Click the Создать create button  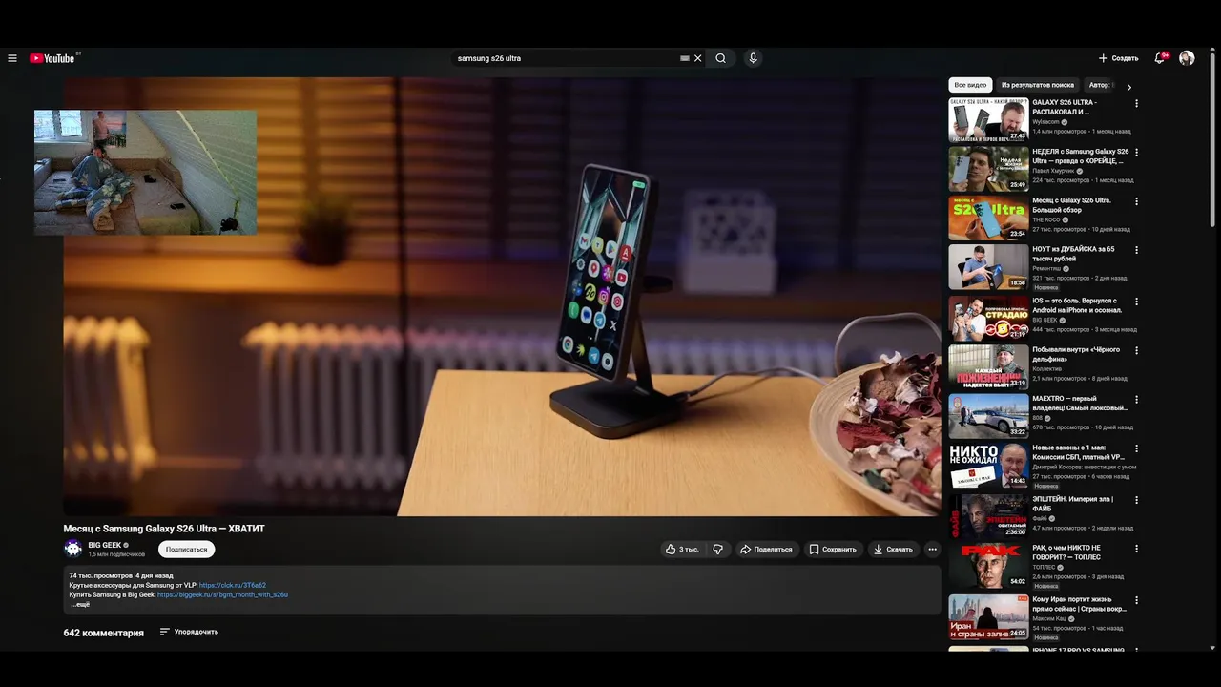click(1118, 58)
